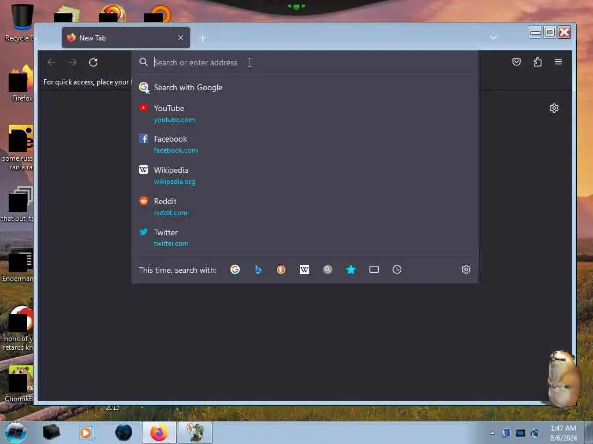Open the Windows Start orb
Image resolution: width=593 pixels, height=444 pixels.
(16, 432)
